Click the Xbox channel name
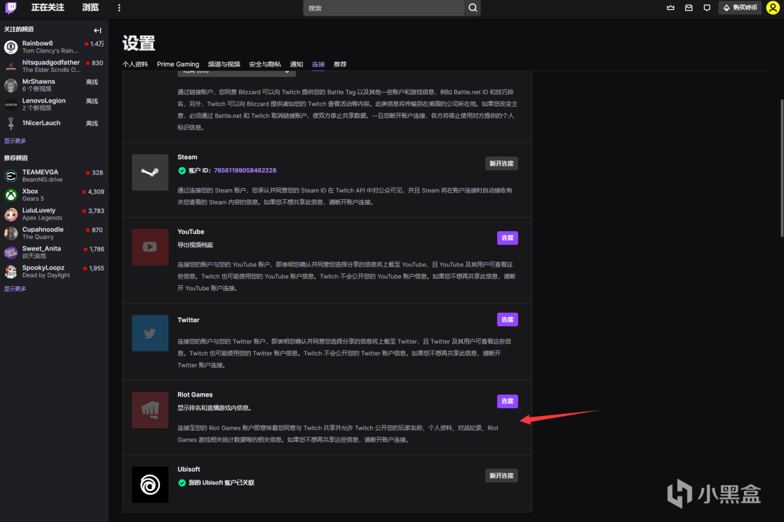784x522 pixels. click(30, 191)
